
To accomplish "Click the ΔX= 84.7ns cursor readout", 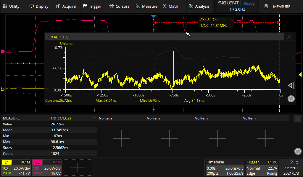I will pyautogui.click(x=209, y=20).
